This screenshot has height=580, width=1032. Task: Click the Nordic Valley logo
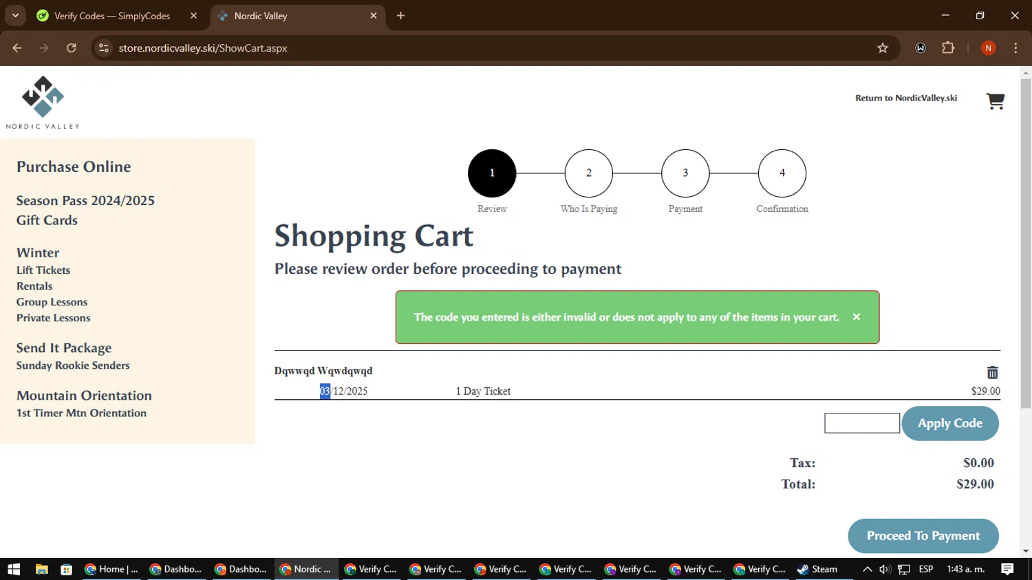point(43,103)
